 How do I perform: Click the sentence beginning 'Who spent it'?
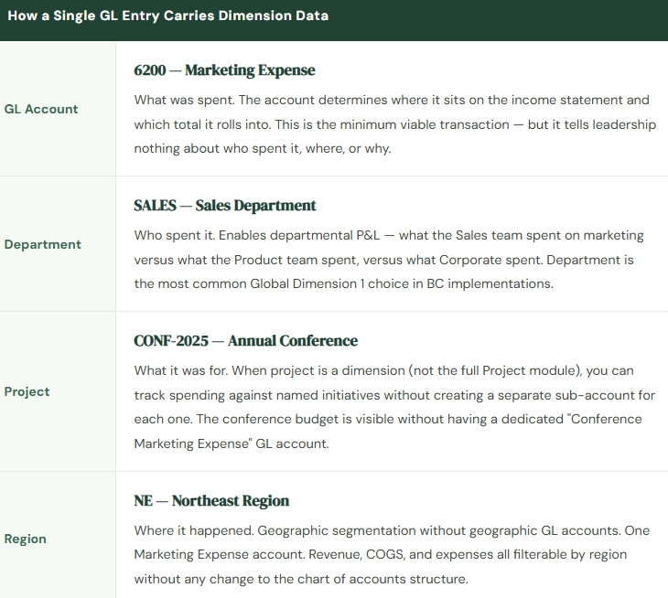(174, 235)
